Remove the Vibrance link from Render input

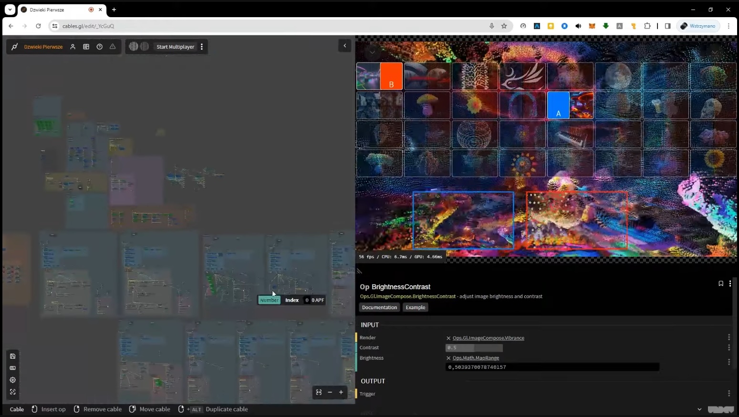[448, 338]
